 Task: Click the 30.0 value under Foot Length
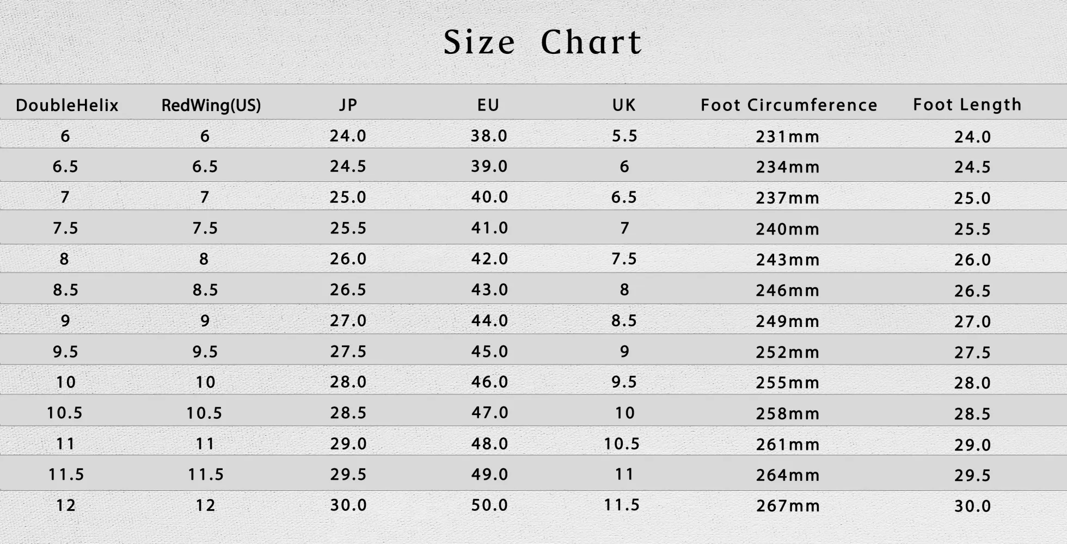point(972,506)
